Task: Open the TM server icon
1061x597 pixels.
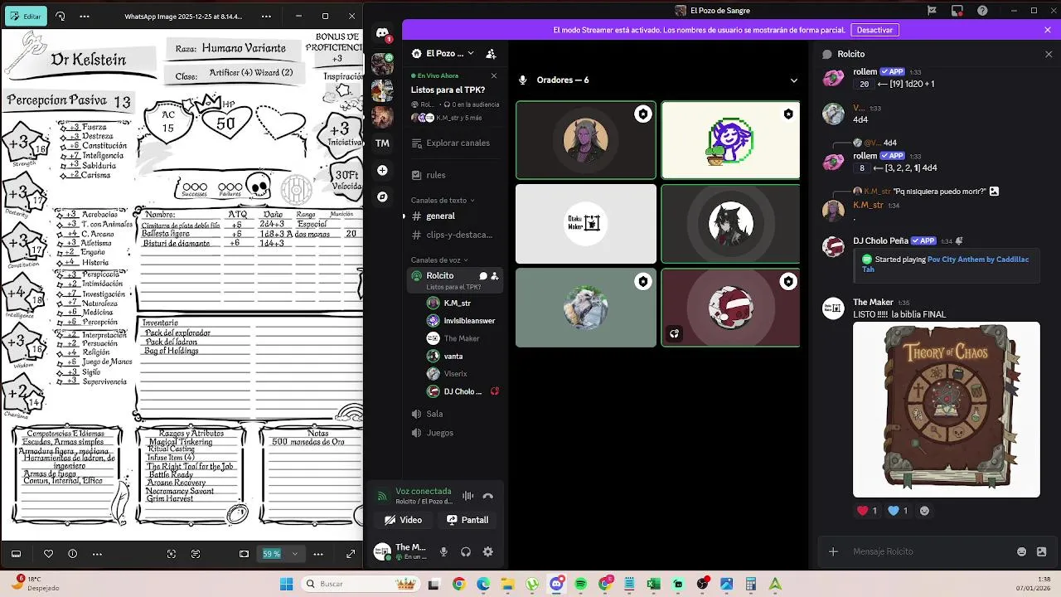Action: 382,143
